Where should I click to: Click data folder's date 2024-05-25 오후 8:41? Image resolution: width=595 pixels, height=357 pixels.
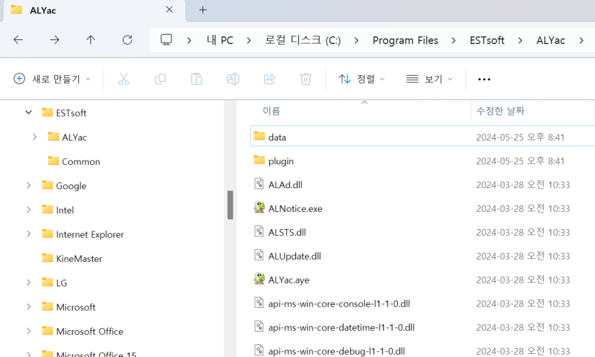[x=520, y=137]
